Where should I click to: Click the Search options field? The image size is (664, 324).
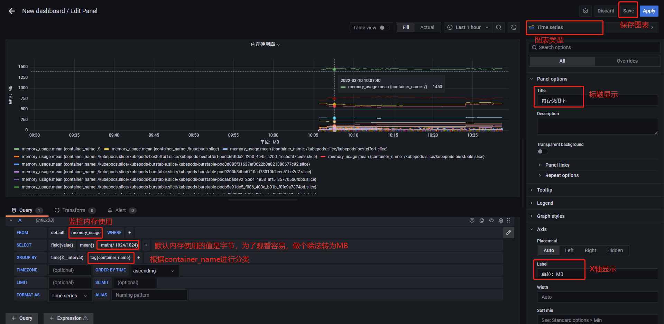coord(594,47)
